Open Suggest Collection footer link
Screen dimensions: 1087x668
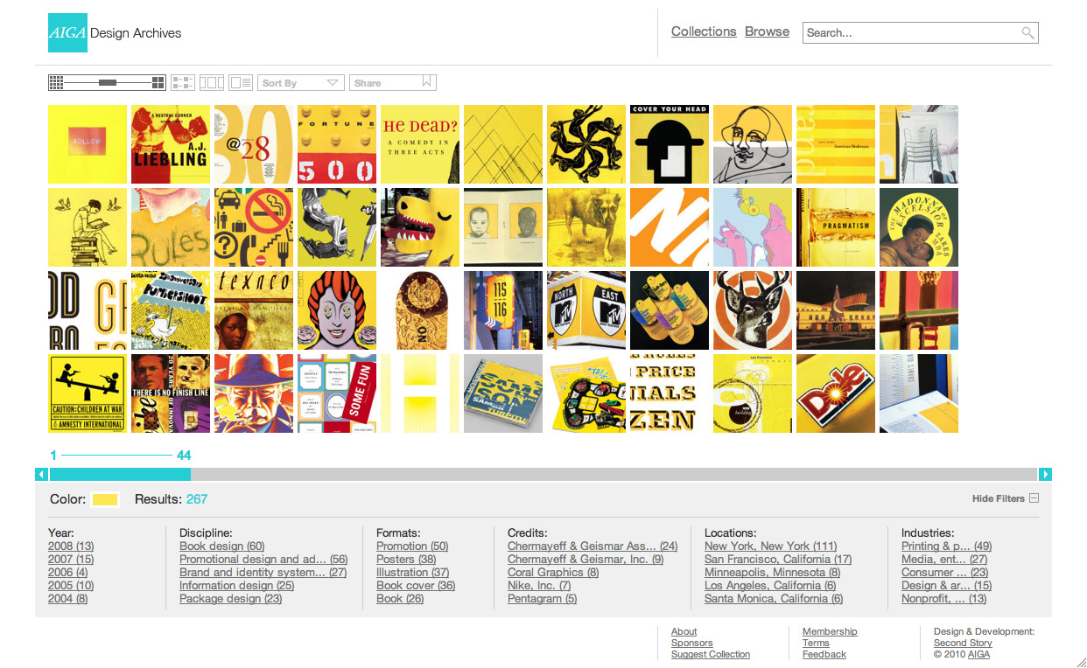point(711,654)
